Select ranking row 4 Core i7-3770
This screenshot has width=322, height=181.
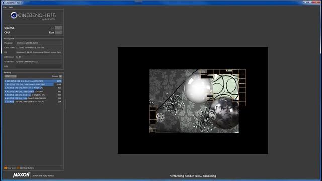click(33, 92)
